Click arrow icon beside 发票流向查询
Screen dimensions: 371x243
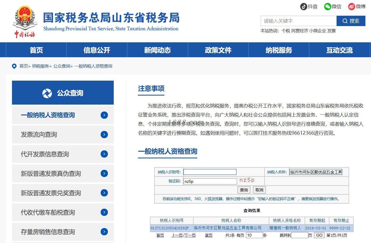click(x=104, y=134)
